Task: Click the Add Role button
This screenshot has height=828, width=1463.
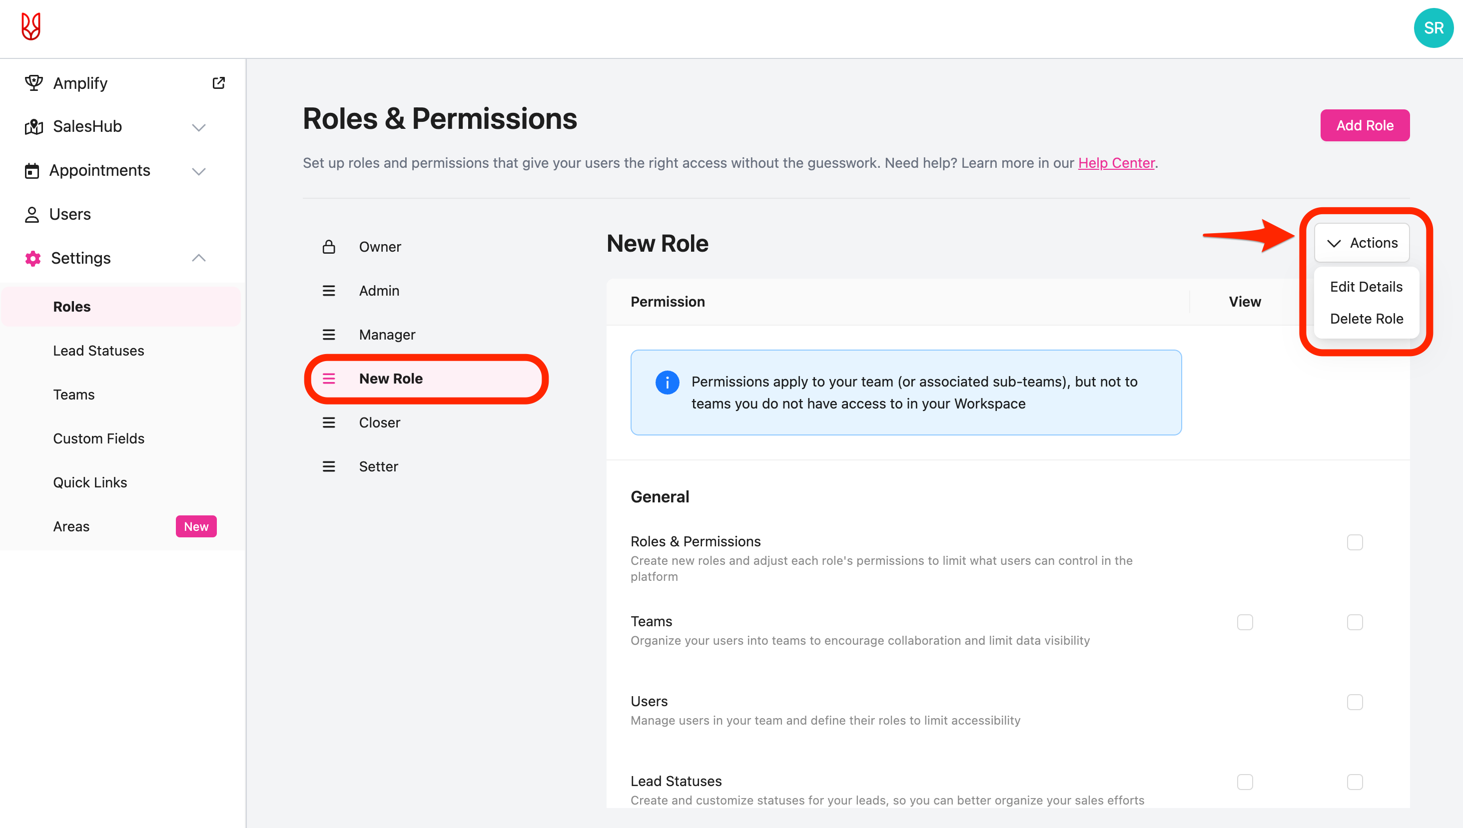Action: pos(1365,125)
